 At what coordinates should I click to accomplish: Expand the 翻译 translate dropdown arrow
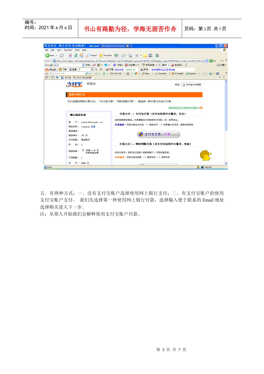tap(169, 65)
